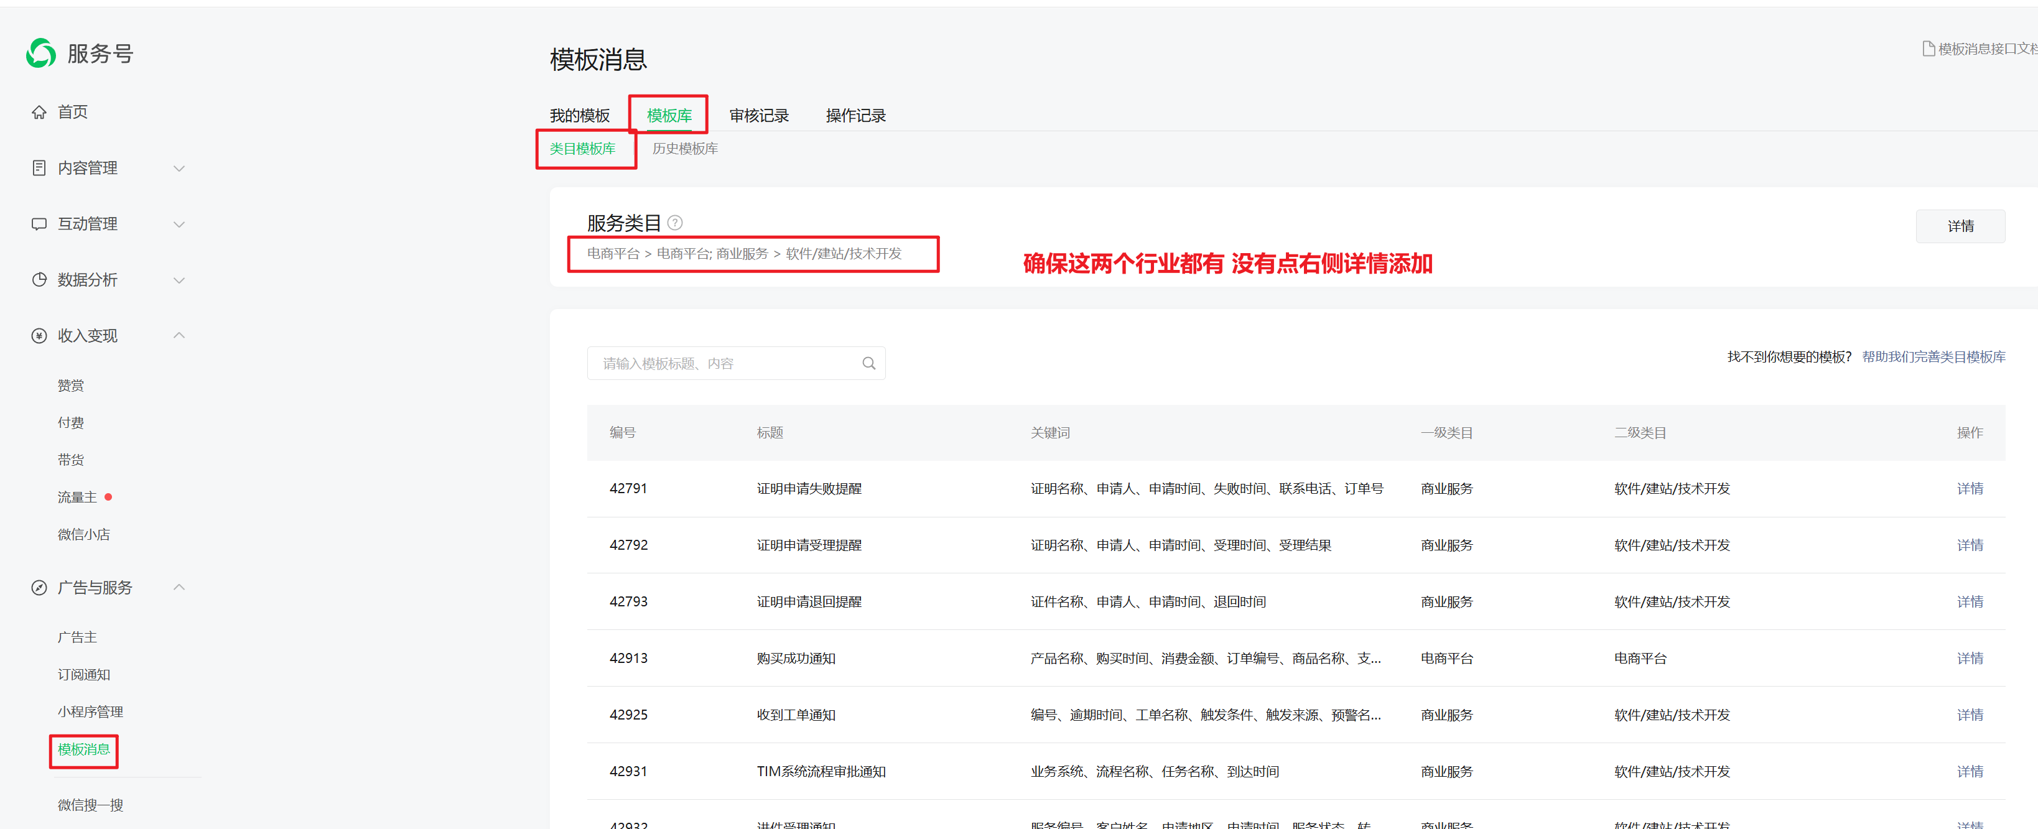Expand the 互动管理 chevron
This screenshot has width=2038, height=829.
[180, 225]
